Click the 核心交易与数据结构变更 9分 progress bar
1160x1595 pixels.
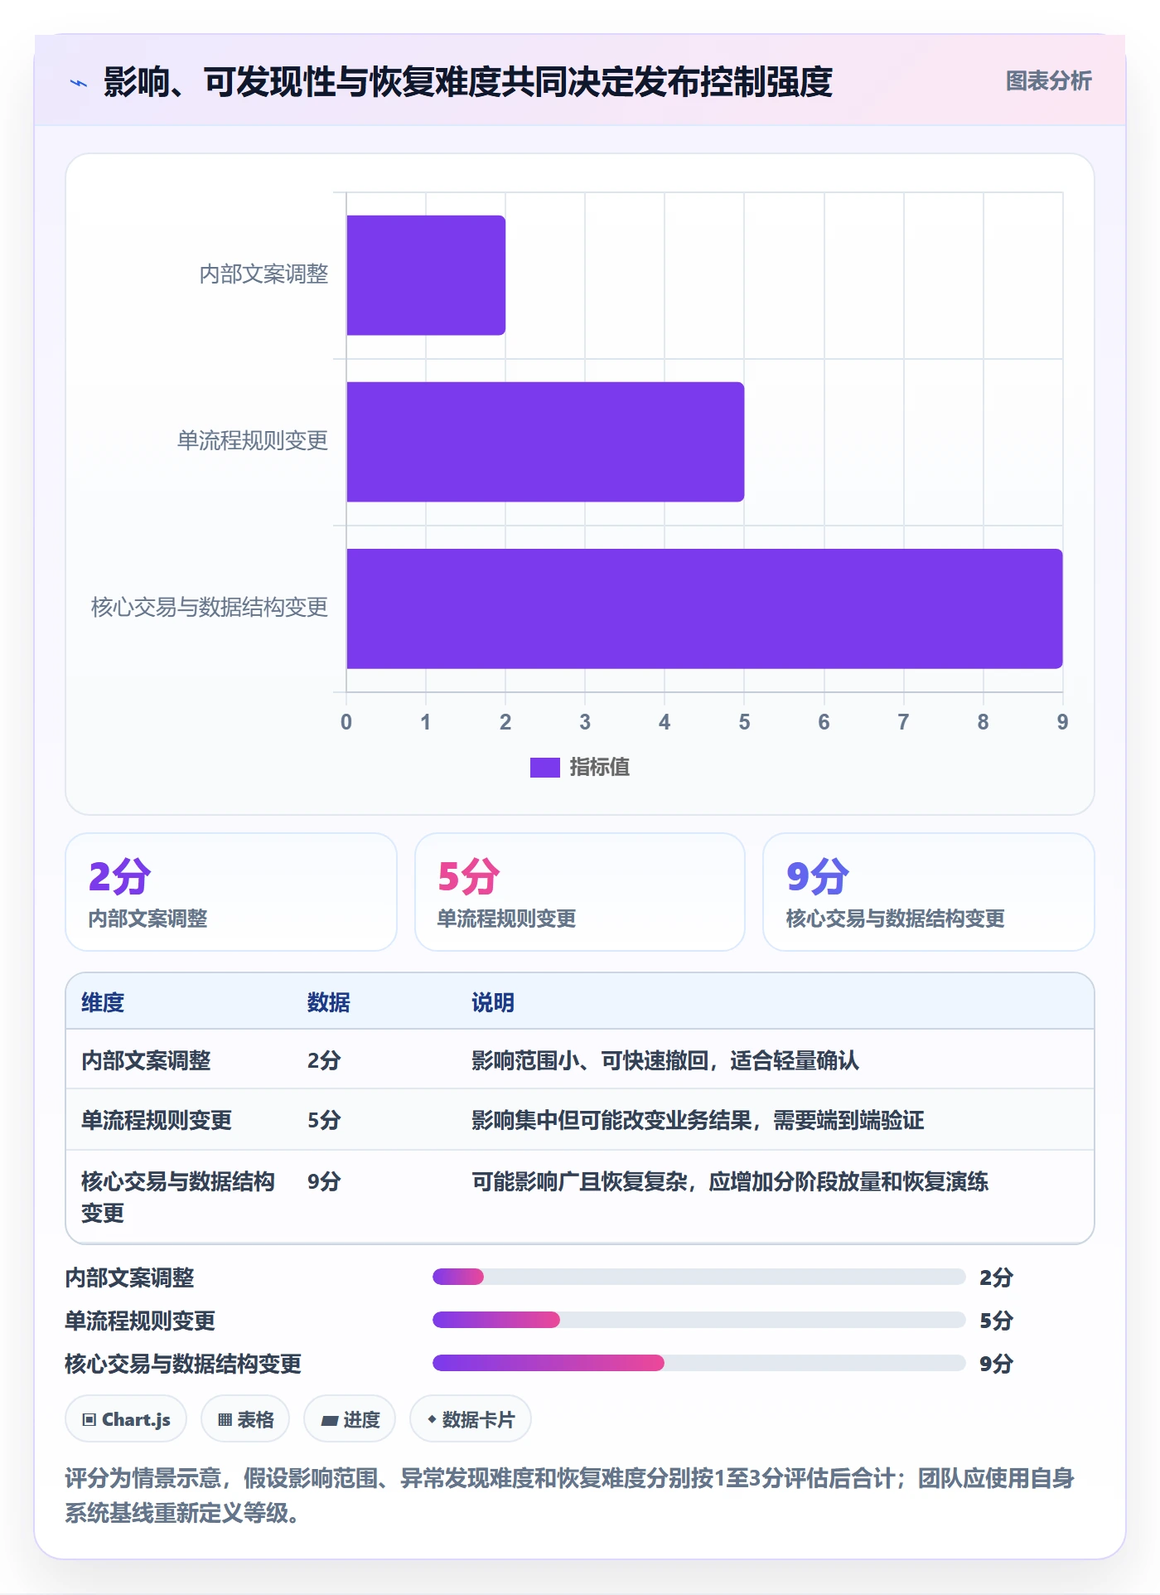[699, 1363]
